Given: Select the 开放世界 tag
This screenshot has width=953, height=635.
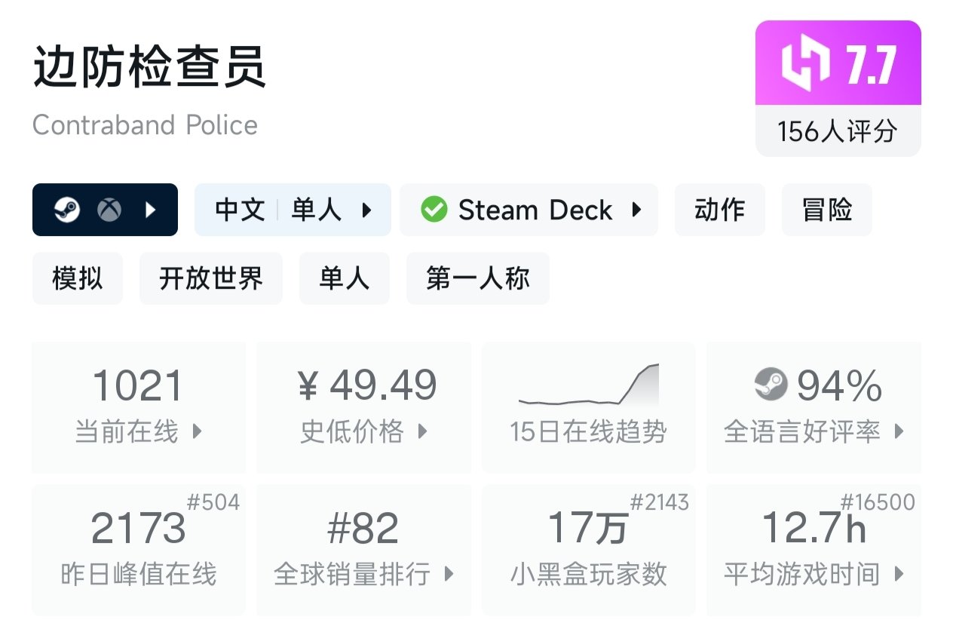Looking at the screenshot, I should click(x=210, y=278).
